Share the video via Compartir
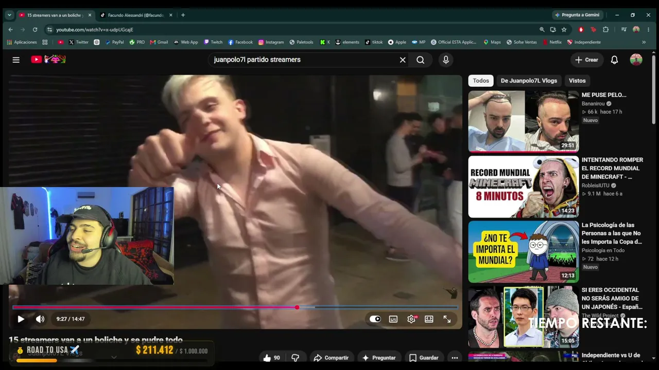Screen dimensions: 659x370 (x=331, y=358)
